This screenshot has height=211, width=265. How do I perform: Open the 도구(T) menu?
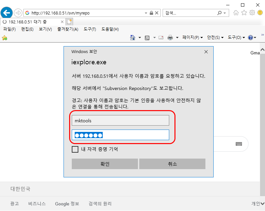(x=90, y=29)
